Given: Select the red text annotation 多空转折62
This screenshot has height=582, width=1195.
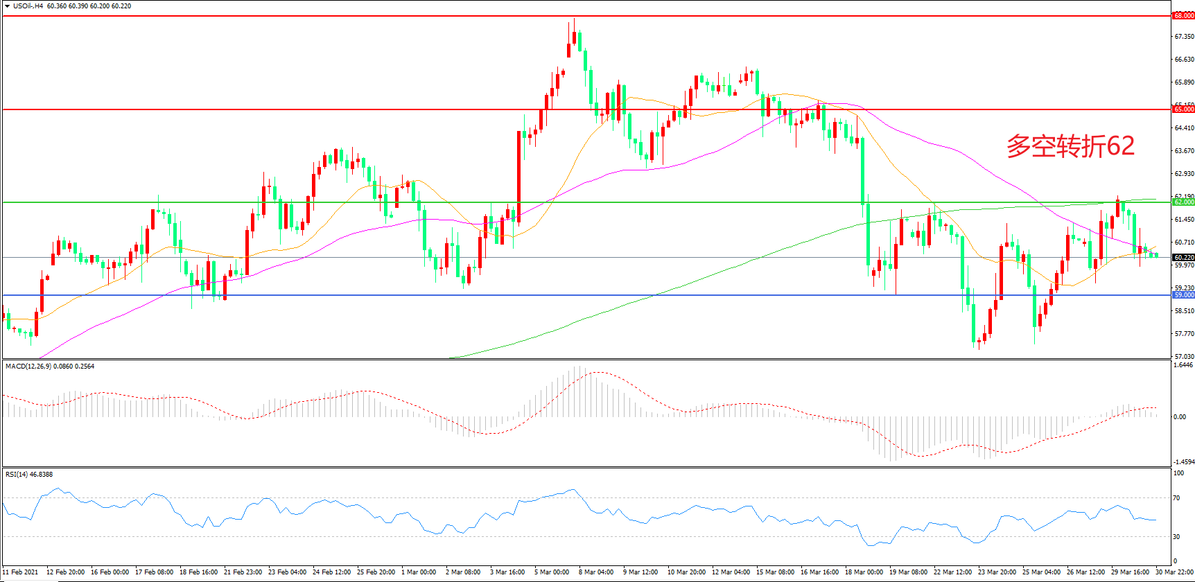Looking at the screenshot, I should tap(1070, 146).
